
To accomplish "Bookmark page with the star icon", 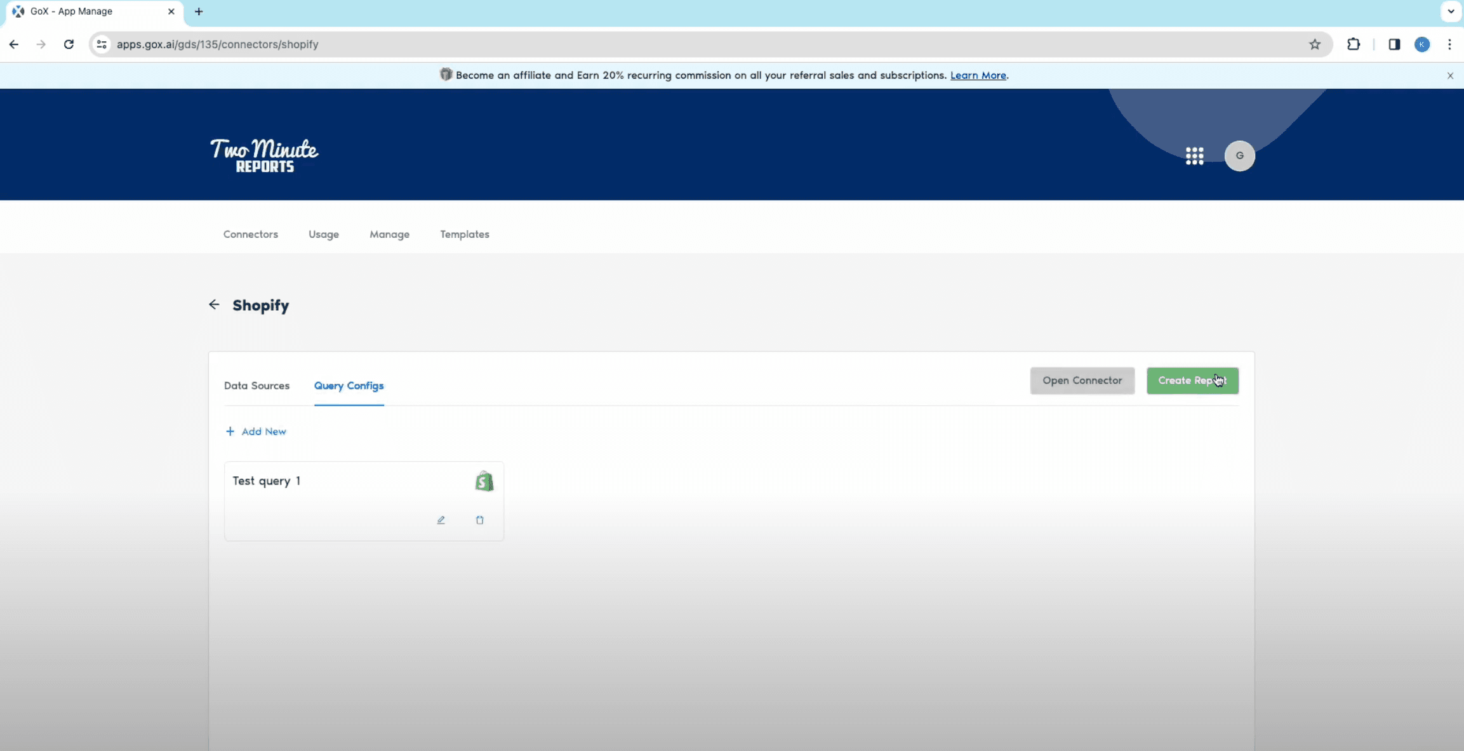I will click(x=1314, y=44).
